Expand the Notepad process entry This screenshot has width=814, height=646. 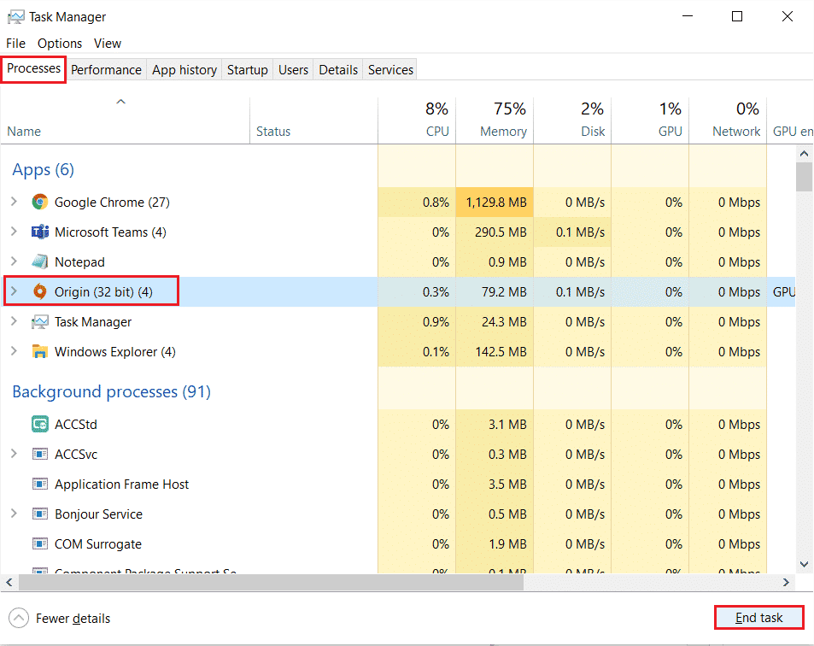coord(14,261)
